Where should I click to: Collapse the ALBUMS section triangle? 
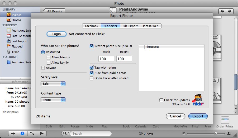tap(3, 57)
